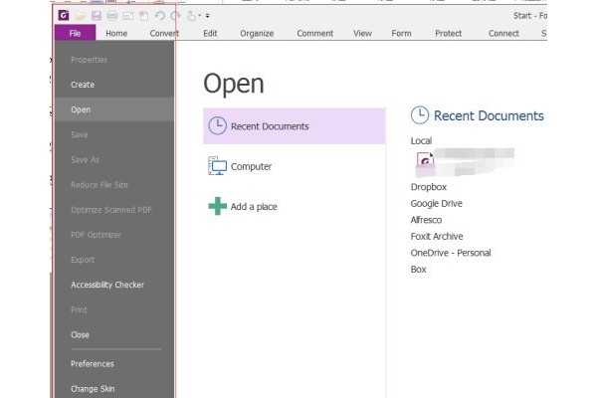Select Open in the File menu
Image resolution: width=597 pixels, height=398 pixels.
coord(114,109)
